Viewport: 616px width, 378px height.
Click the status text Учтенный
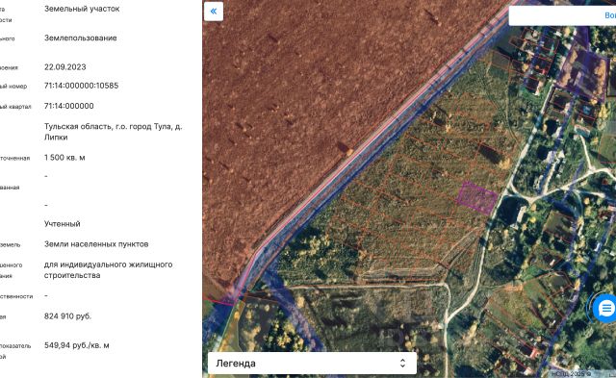[62, 224]
